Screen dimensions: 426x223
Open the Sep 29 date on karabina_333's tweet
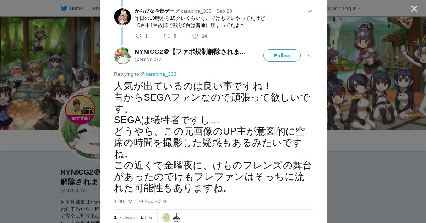tap(224, 11)
